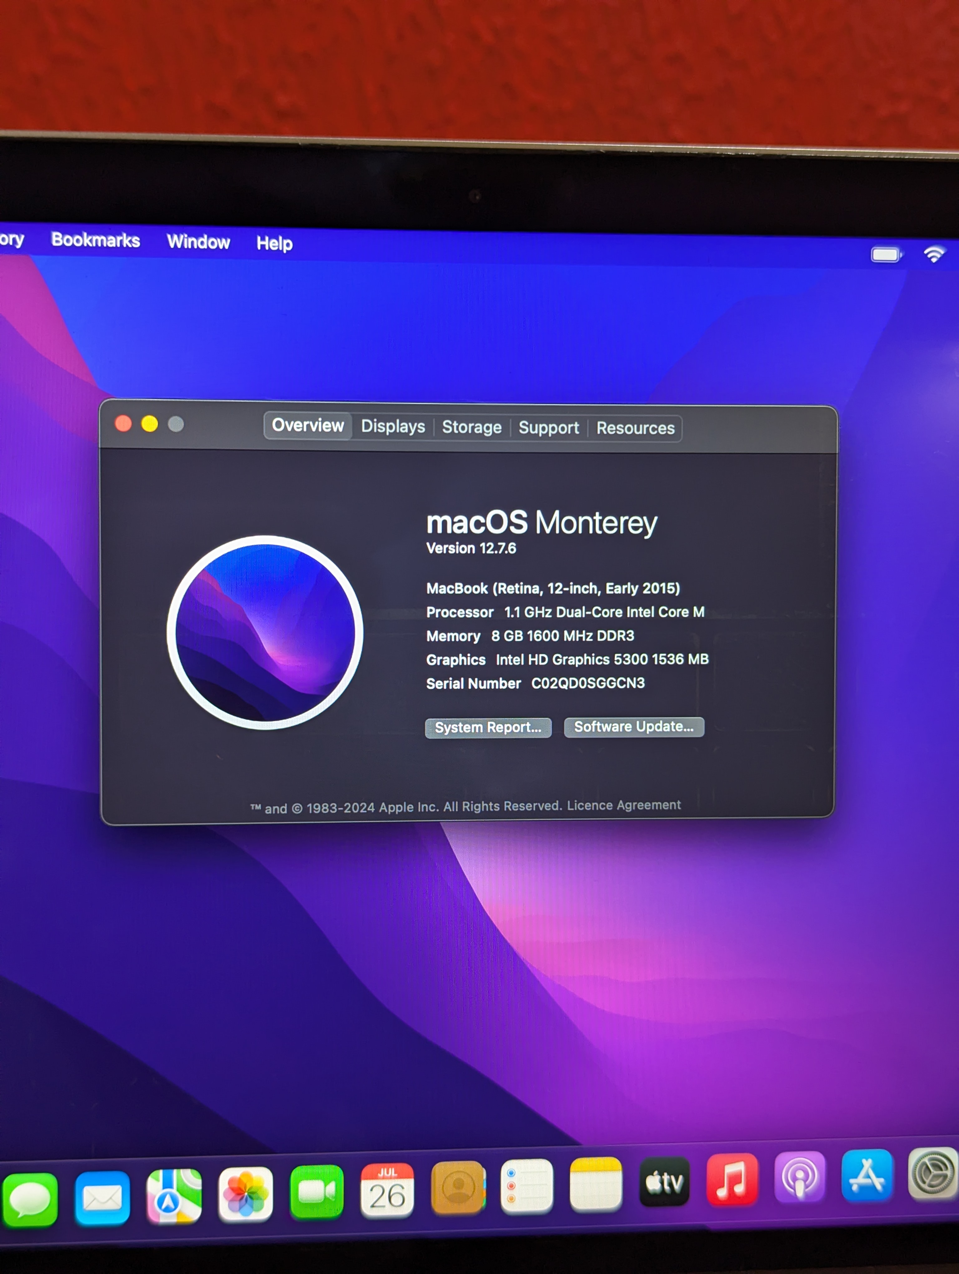The image size is (959, 1274).
Task: Open the Bookmarks menu
Action: click(x=96, y=240)
